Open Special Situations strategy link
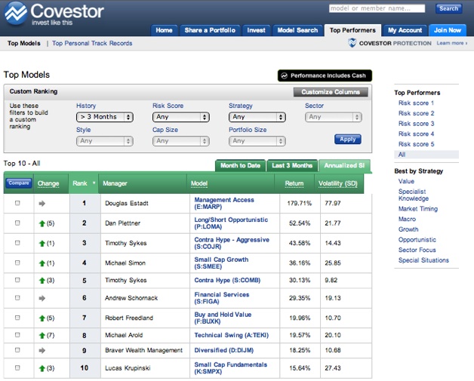 coord(423,260)
